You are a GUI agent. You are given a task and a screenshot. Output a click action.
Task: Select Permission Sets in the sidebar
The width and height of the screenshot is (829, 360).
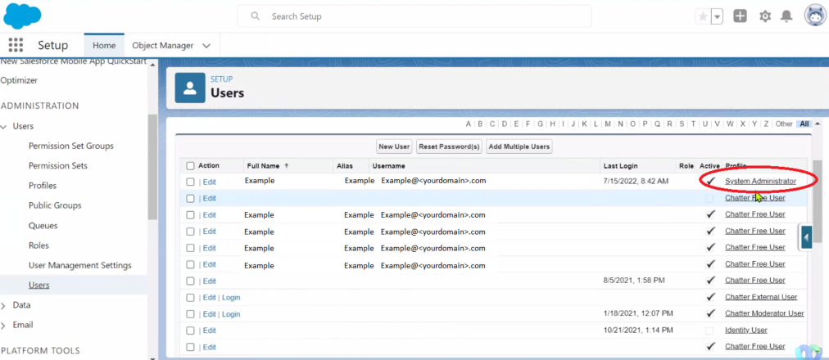coord(57,166)
